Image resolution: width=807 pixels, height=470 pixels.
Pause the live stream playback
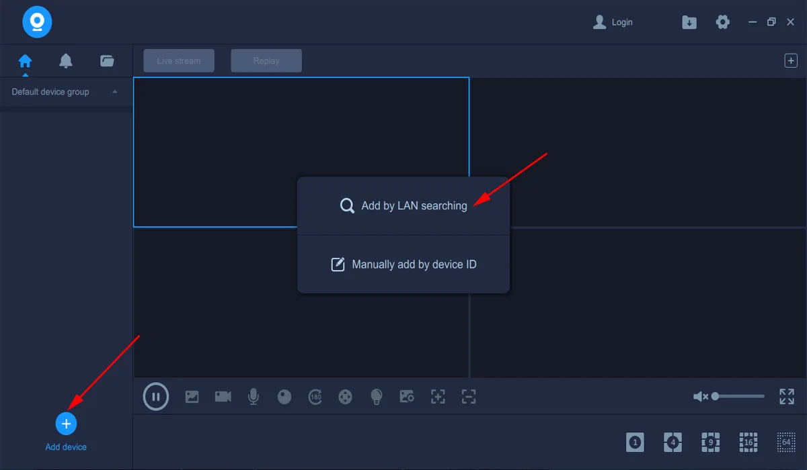(x=156, y=396)
